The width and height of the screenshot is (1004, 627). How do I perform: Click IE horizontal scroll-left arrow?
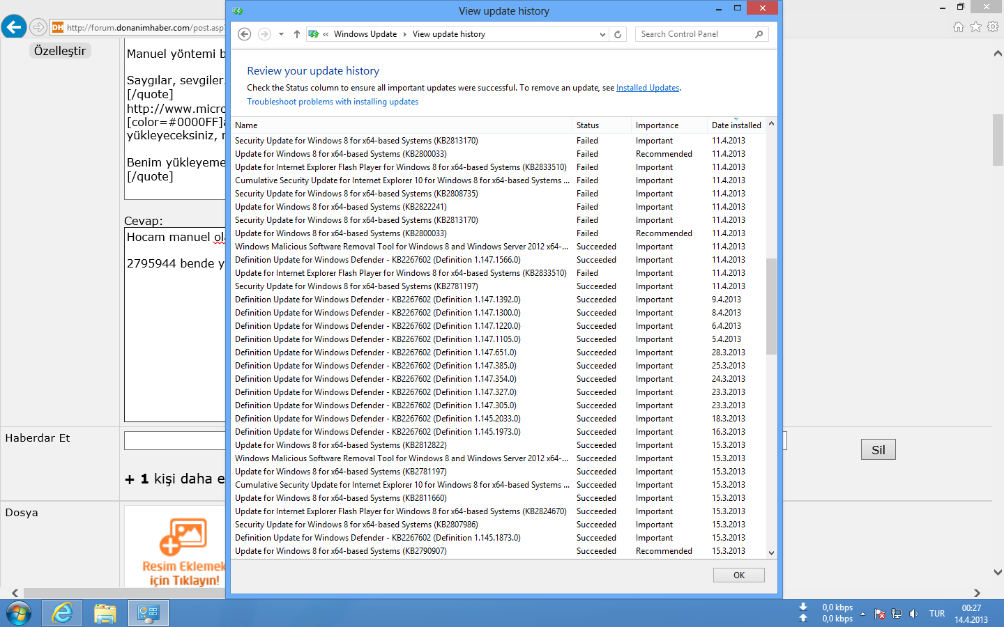coord(15,594)
